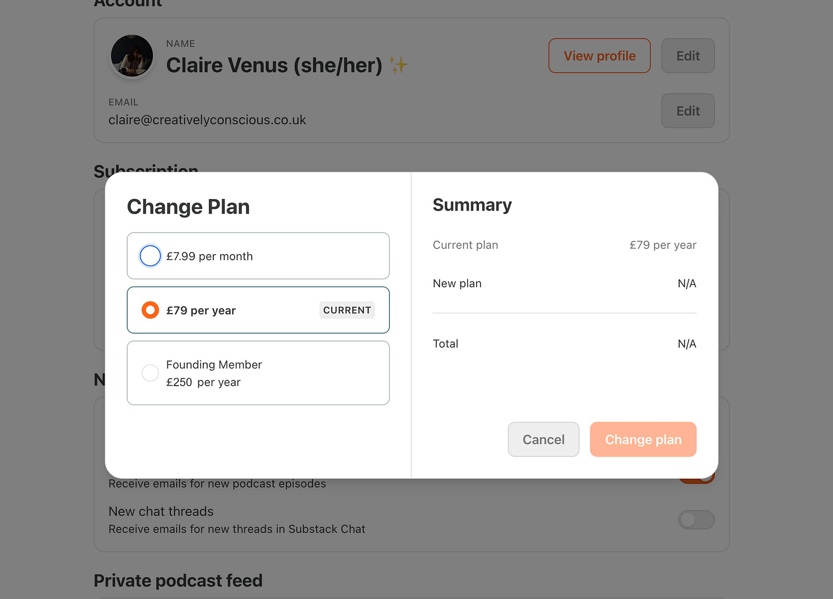Image resolution: width=833 pixels, height=599 pixels.
Task: Click the CURRENT badge on yearly plan
Action: tap(347, 310)
